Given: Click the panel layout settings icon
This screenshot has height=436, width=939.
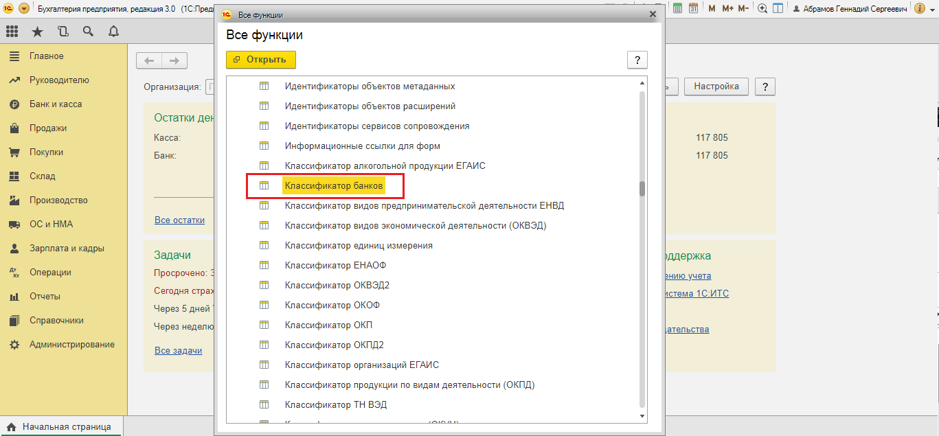Looking at the screenshot, I should coord(778,8).
